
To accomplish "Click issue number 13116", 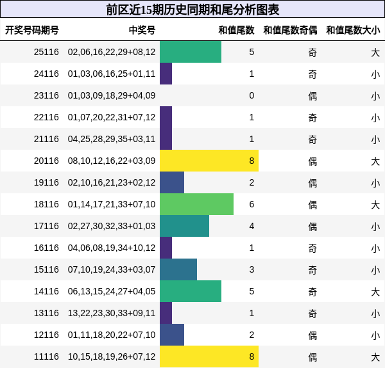I will coord(46,313).
